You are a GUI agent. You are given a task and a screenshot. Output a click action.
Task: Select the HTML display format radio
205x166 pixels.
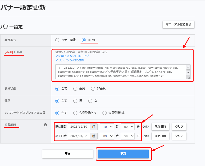84,40
